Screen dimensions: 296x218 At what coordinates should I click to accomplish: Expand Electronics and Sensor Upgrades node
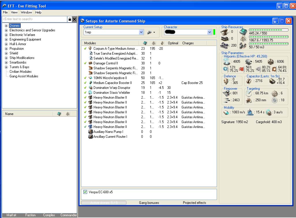pos(6,30)
